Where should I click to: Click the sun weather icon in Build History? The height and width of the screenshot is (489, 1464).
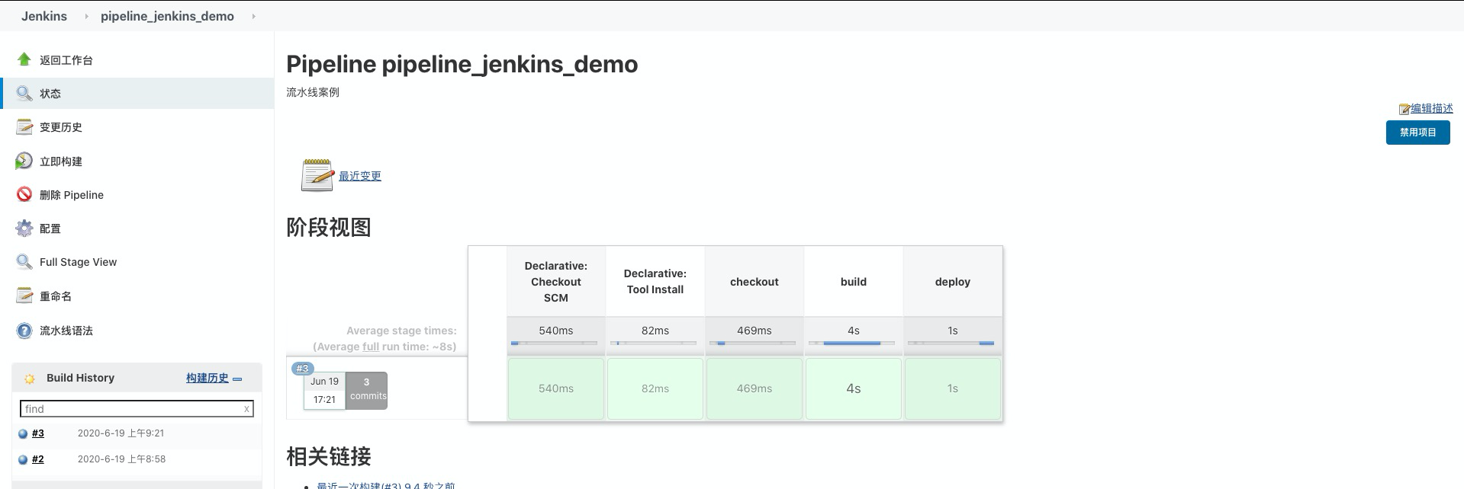(30, 379)
